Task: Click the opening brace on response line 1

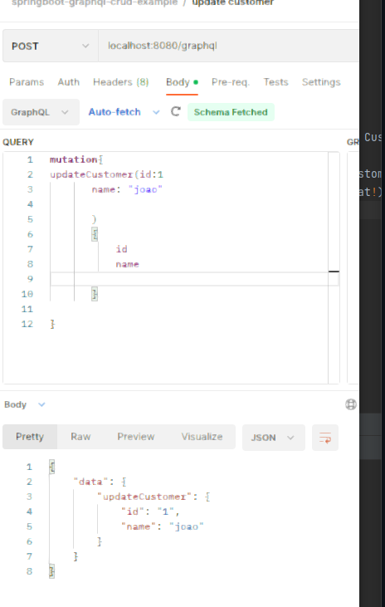Action: [51, 467]
